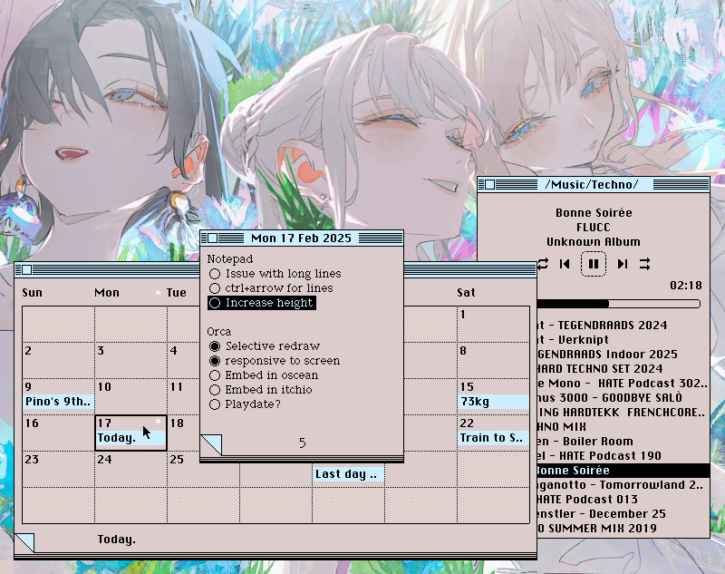Open the 'Last day ..' calendar event

pyautogui.click(x=348, y=474)
